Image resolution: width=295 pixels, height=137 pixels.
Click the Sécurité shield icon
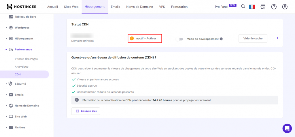tap(11, 84)
